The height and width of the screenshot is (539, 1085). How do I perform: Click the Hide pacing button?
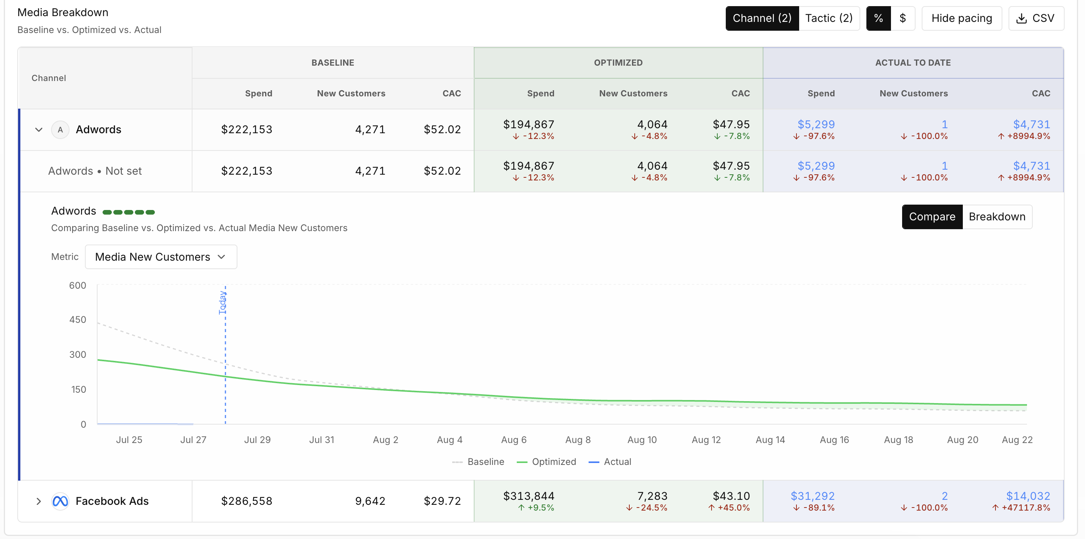[x=962, y=18]
